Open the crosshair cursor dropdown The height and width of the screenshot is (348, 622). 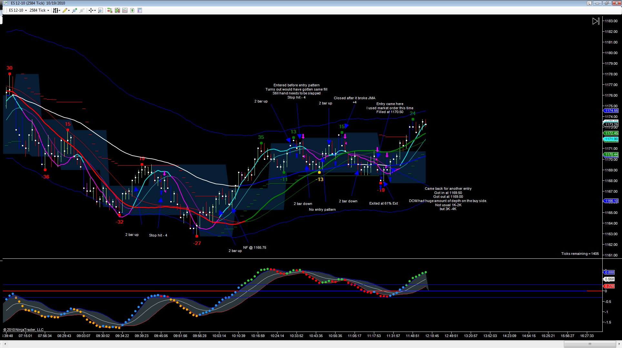92,10
